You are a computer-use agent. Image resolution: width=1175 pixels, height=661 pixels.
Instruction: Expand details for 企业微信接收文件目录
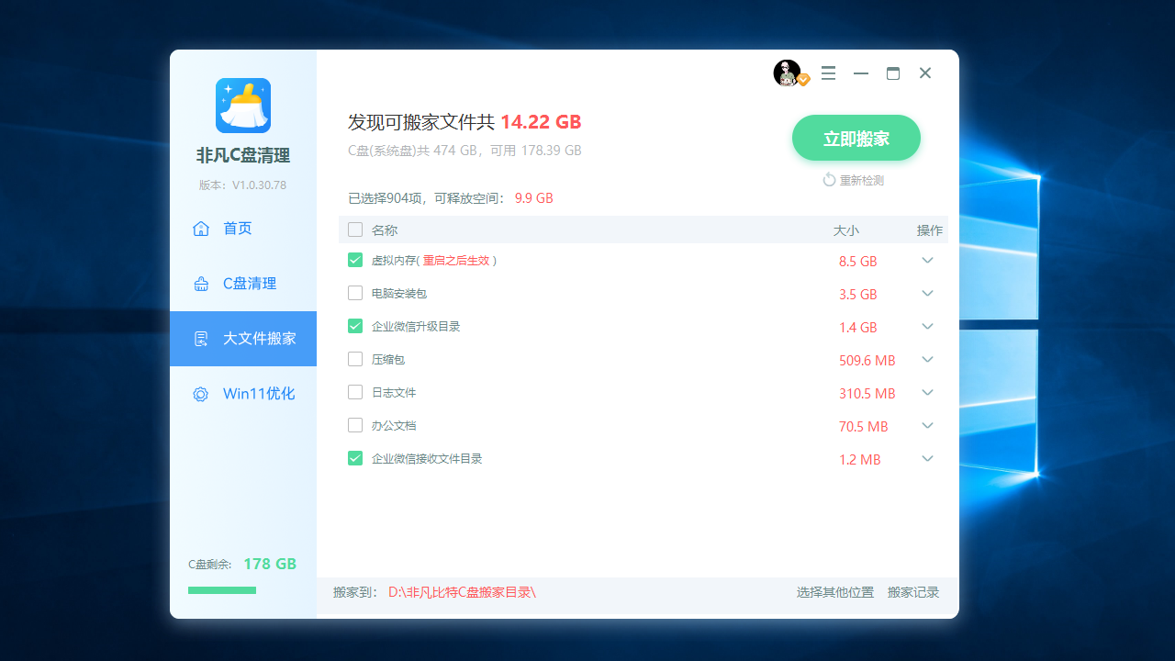927,458
